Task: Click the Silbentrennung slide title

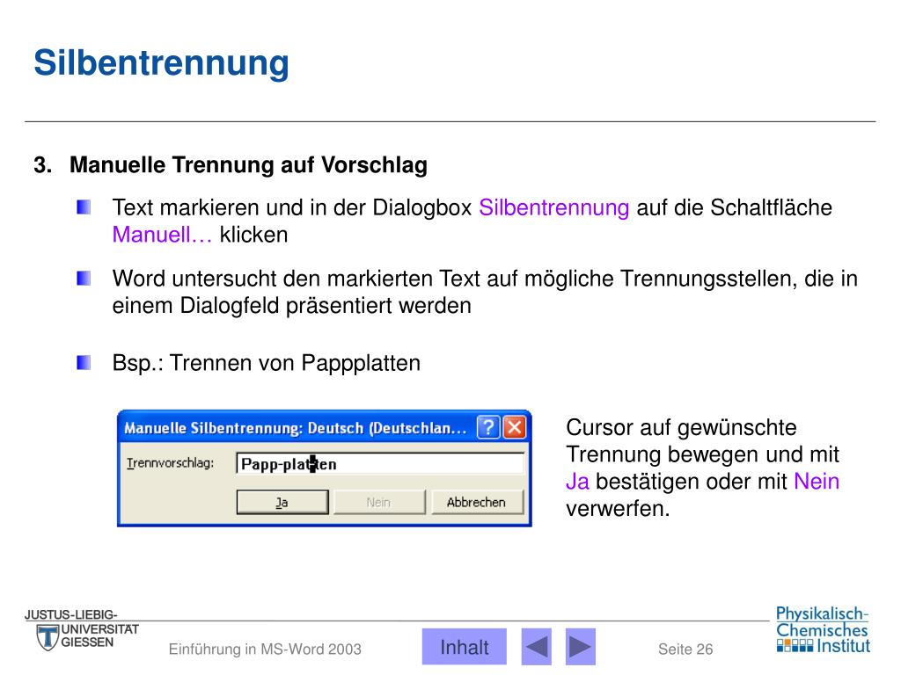Action: (x=162, y=62)
